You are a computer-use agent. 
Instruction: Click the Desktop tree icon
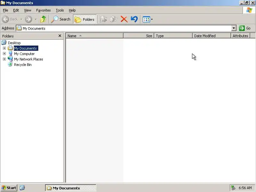4,43
